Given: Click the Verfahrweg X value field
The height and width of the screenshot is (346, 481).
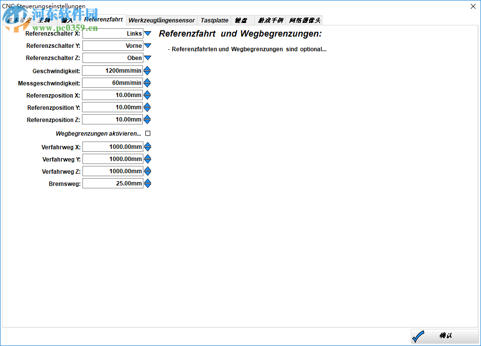Looking at the screenshot, I should [x=113, y=147].
